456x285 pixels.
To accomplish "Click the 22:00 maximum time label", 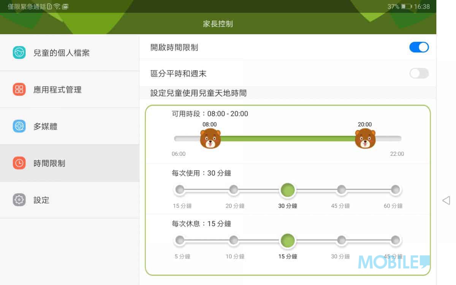I will [x=397, y=154].
